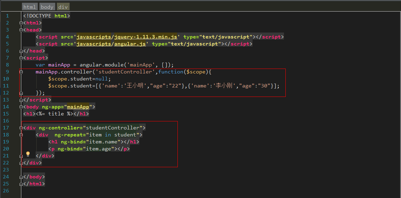The image size is (401, 198).
Task: Click closing '});' on line 12
Action: tap(41, 93)
